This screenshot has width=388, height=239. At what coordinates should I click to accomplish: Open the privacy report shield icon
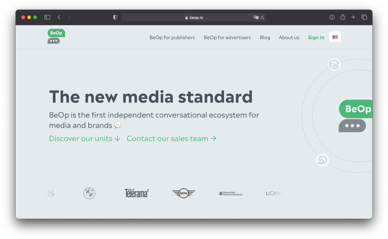(x=115, y=17)
